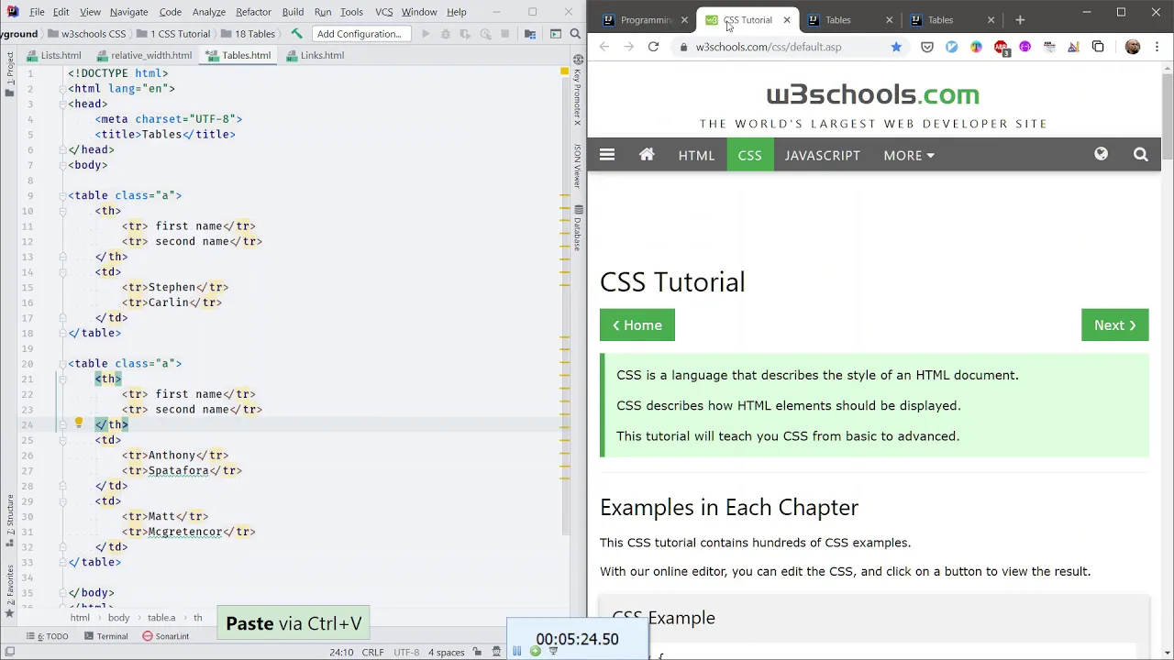Screen dimensions: 1174x660
Task: Open the Key Promoter X side panel
Action: pyautogui.click(x=577, y=90)
